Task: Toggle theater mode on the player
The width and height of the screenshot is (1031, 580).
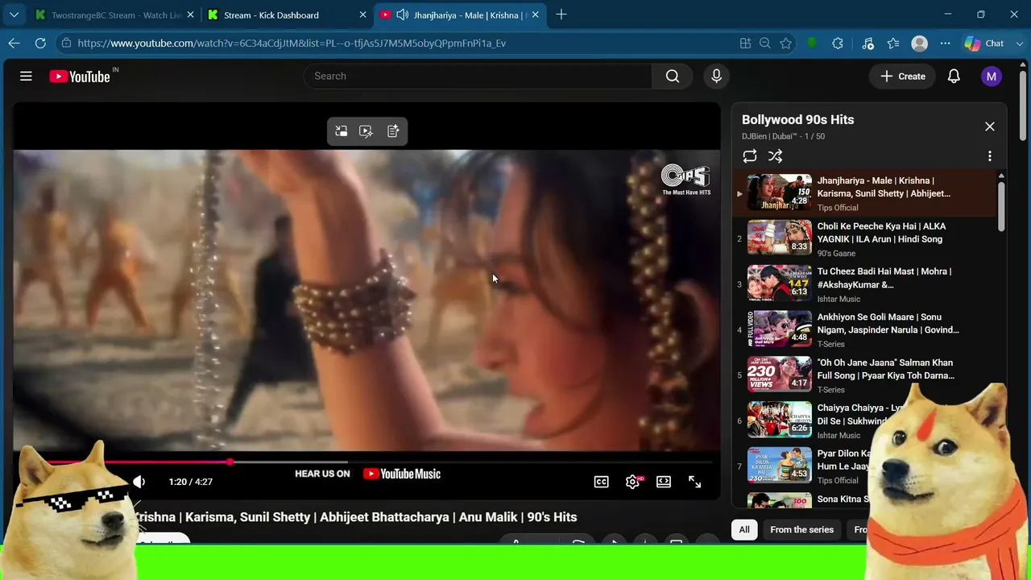Action: tap(664, 482)
